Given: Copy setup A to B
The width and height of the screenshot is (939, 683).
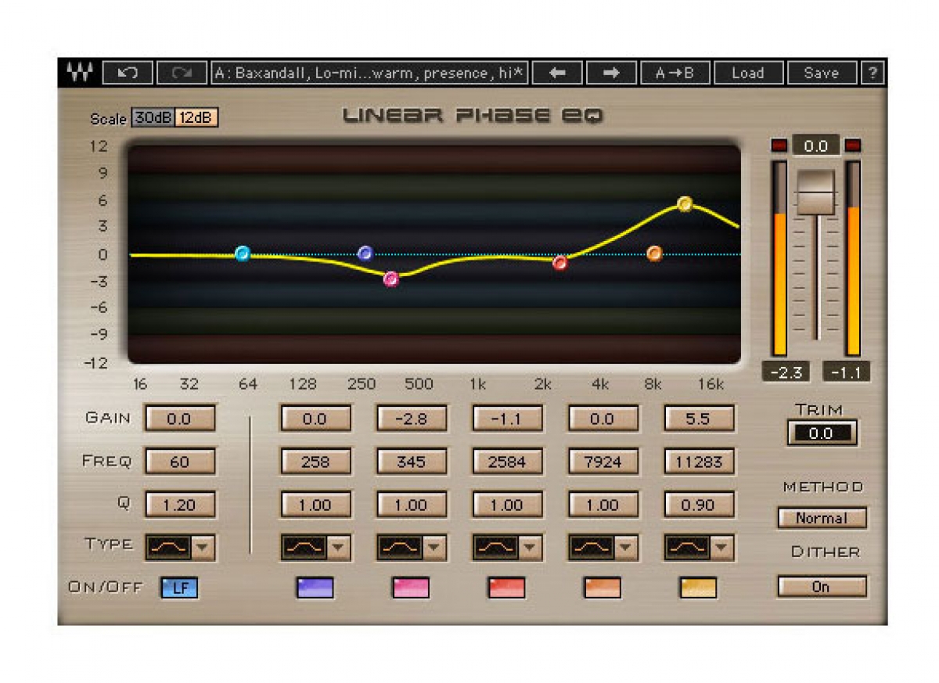Looking at the screenshot, I should [x=675, y=73].
